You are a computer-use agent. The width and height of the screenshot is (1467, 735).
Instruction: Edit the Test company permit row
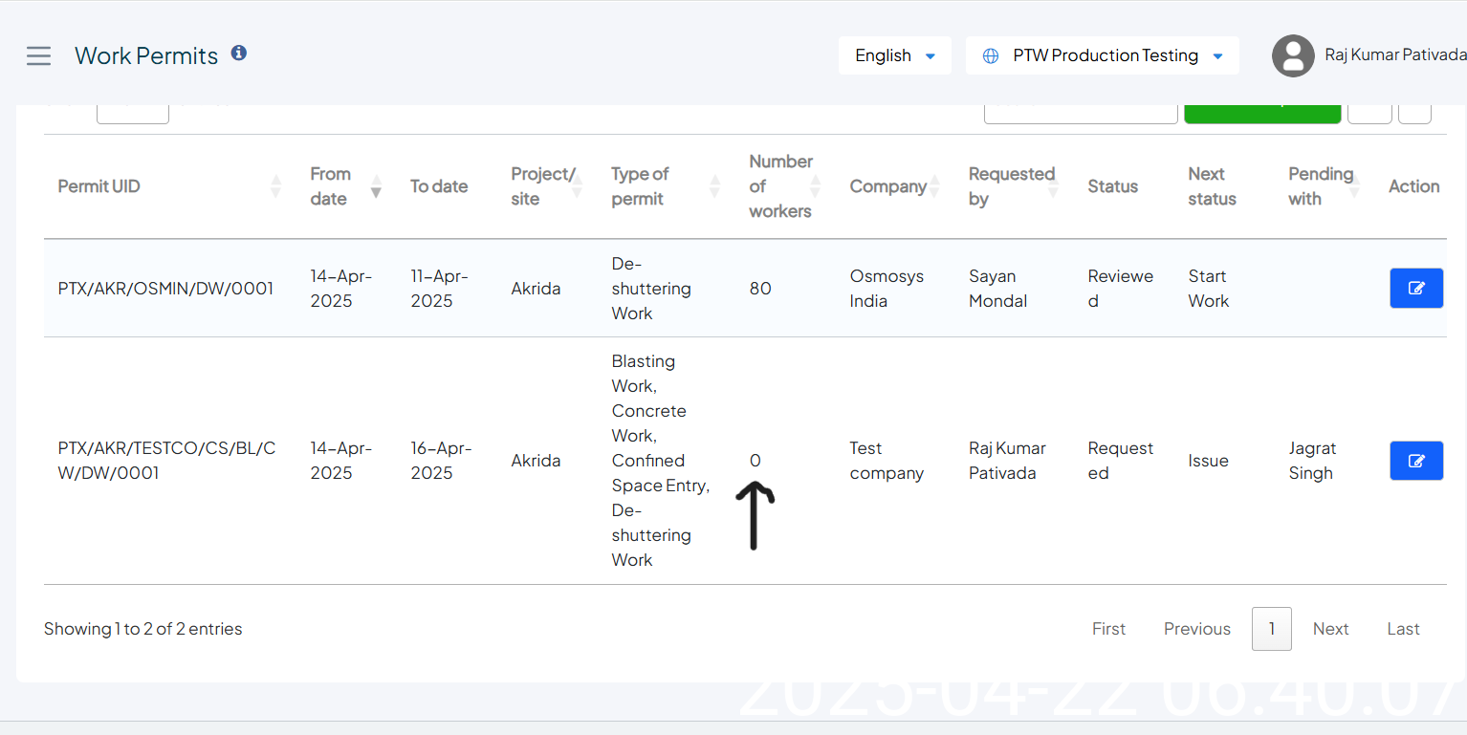(1415, 461)
